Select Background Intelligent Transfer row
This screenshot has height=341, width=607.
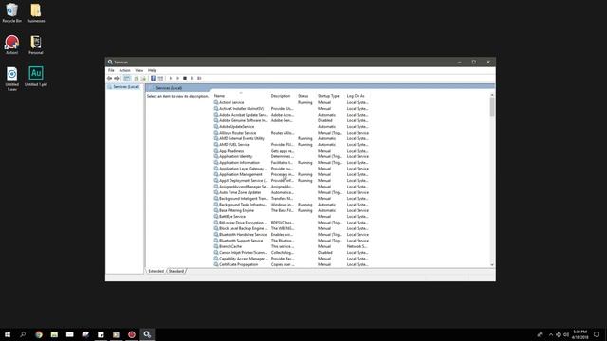291,198
